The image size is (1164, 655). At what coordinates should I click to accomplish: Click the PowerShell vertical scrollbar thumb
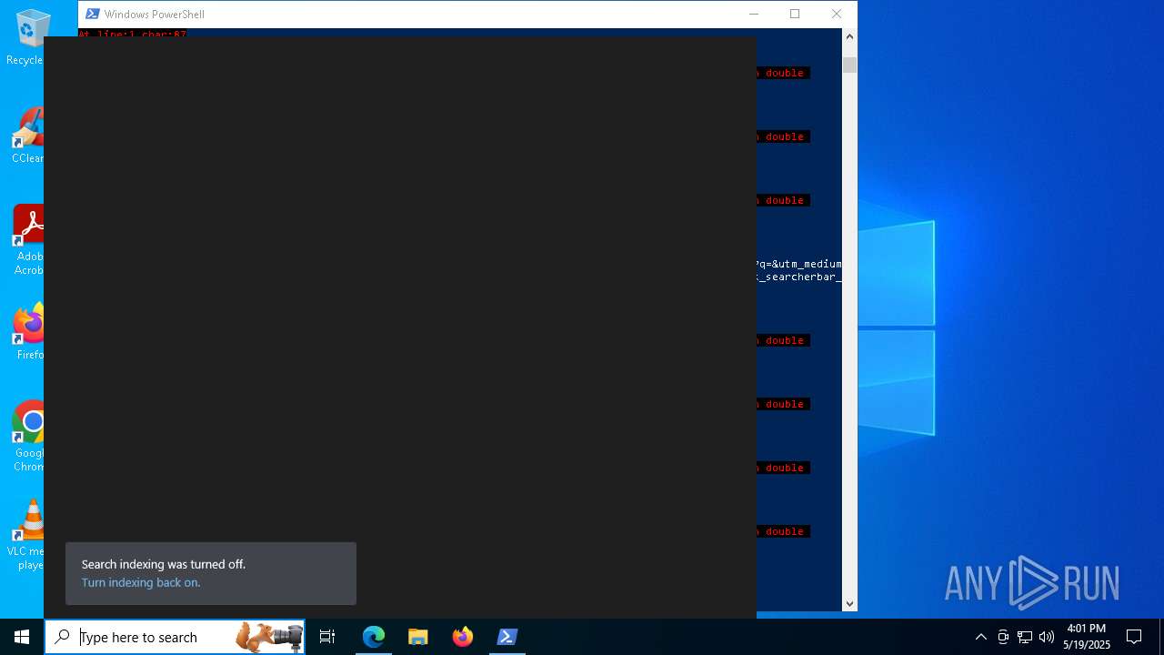(x=849, y=65)
